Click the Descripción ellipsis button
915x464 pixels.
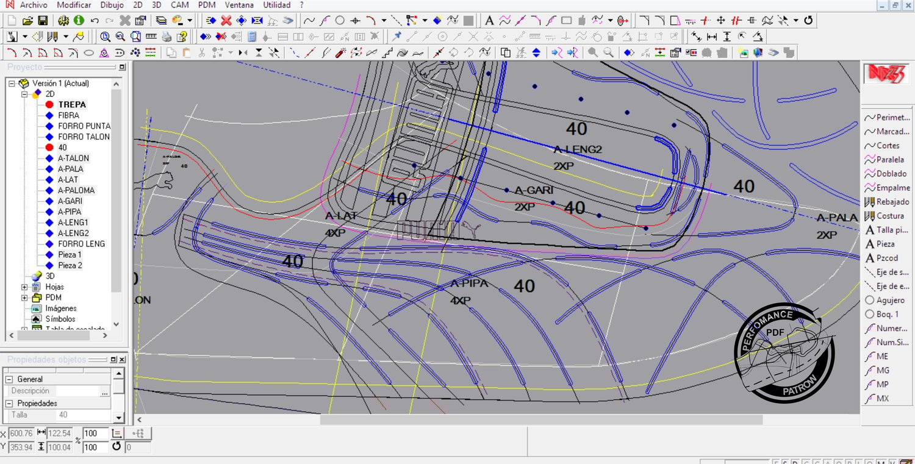click(x=105, y=391)
